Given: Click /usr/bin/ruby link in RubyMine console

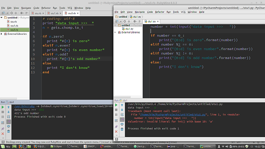Looking at the screenshot, I should pyautogui.click(x=25, y=106).
